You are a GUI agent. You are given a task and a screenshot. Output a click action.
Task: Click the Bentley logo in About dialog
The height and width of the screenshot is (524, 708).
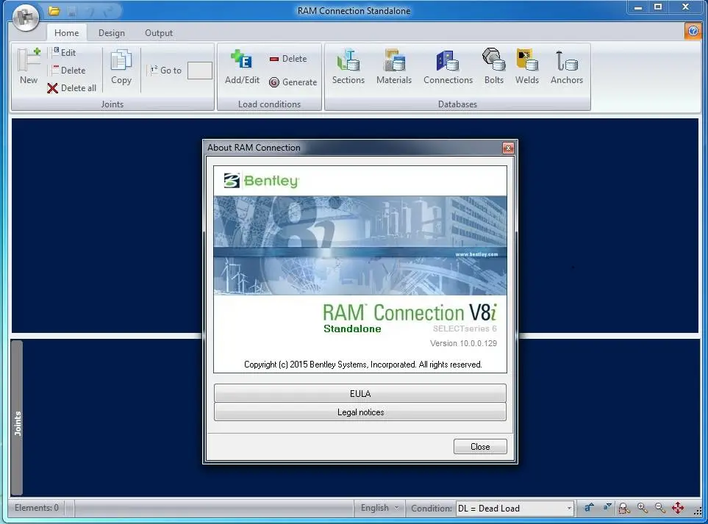pyautogui.click(x=262, y=181)
